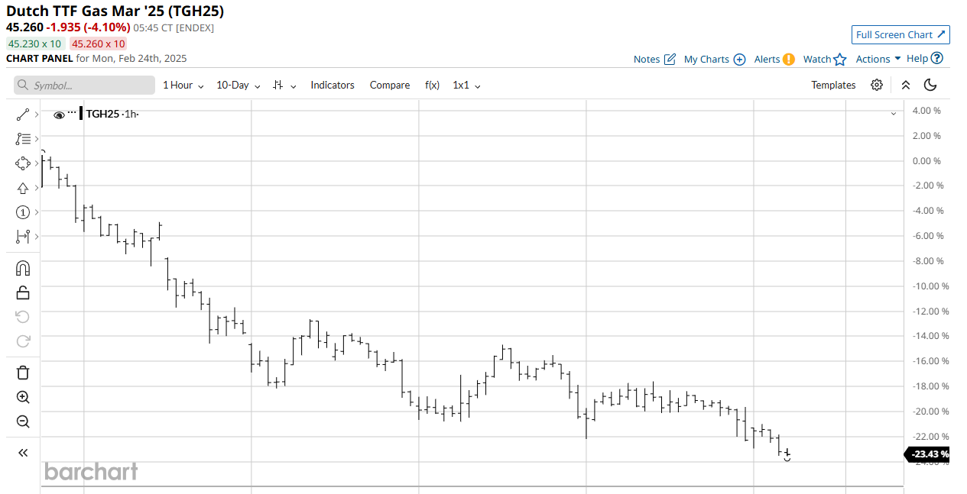The width and height of the screenshot is (967, 494).
Task: Pick the numbered circle annotation tool
Action: click(x=22, y=212)
